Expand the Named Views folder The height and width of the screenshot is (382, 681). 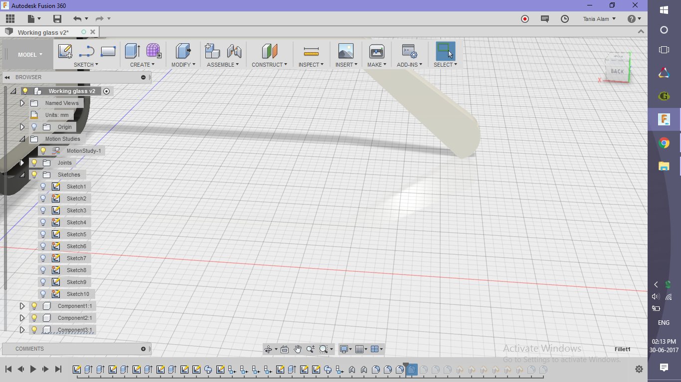22,103
